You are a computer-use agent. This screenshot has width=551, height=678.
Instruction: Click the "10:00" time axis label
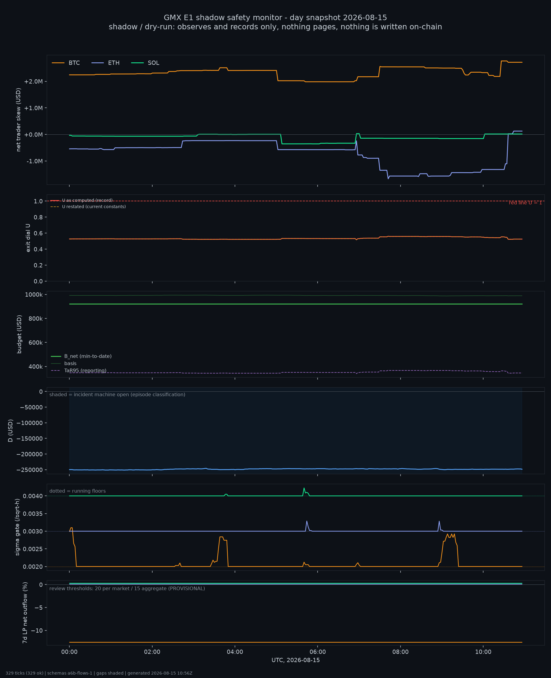coord(483,652)
